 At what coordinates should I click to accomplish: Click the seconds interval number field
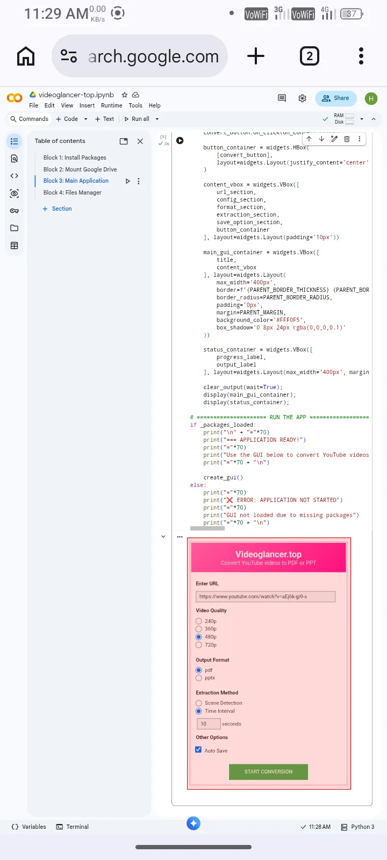pyautogui.click(x=209, y=724)
